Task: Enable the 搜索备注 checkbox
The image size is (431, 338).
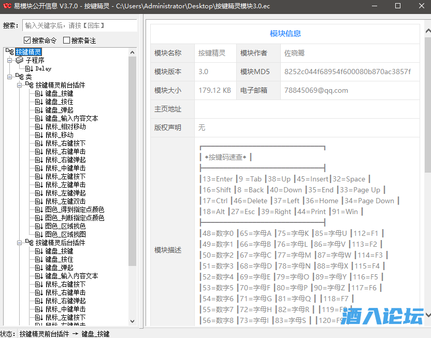Action: pyautogui.click(x=66, y=40)
